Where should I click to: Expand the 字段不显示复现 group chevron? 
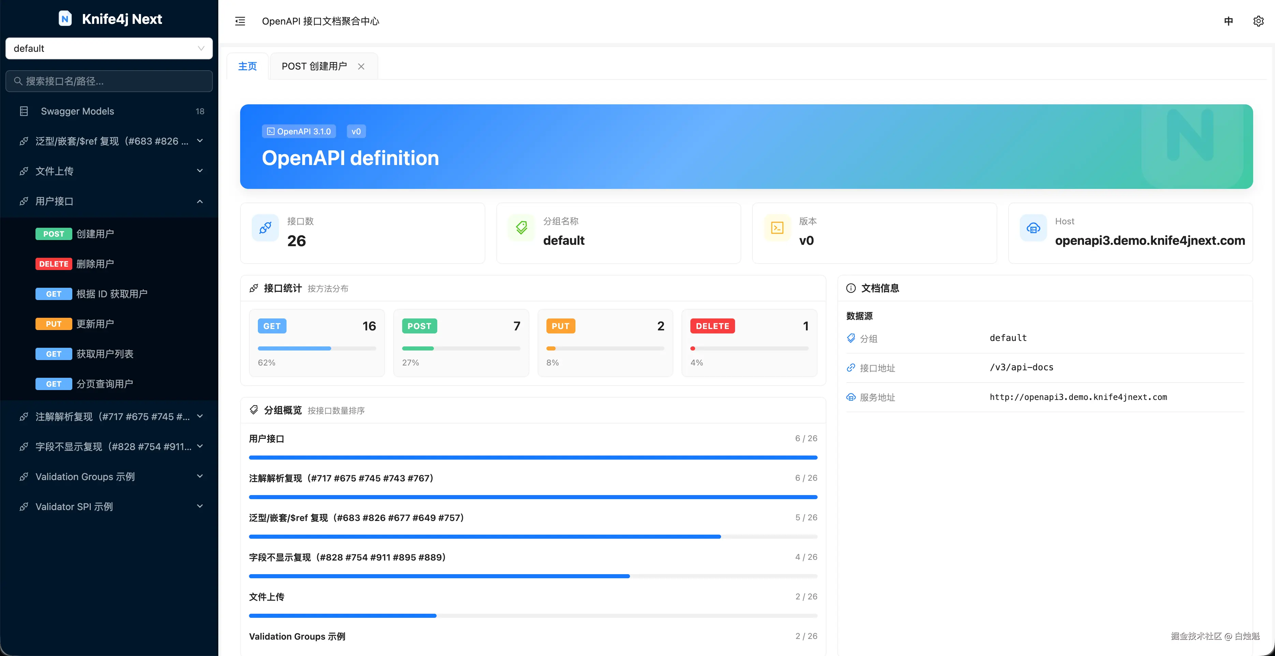click(x=200, y=446)
